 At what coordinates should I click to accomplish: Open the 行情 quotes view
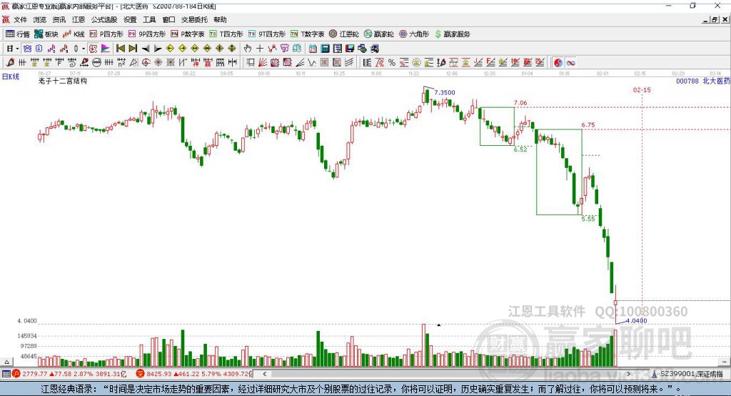click(18, 34)
